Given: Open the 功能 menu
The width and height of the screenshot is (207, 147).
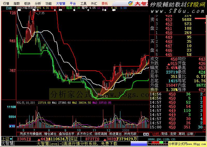Looking at the screenshot, I should (48, 3).
